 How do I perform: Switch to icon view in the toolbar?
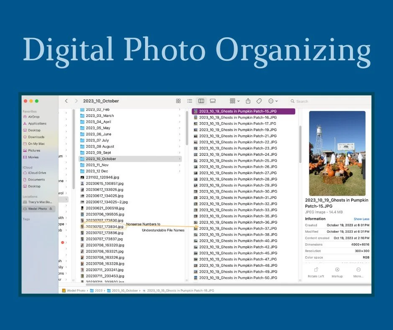tap(179, 101)
